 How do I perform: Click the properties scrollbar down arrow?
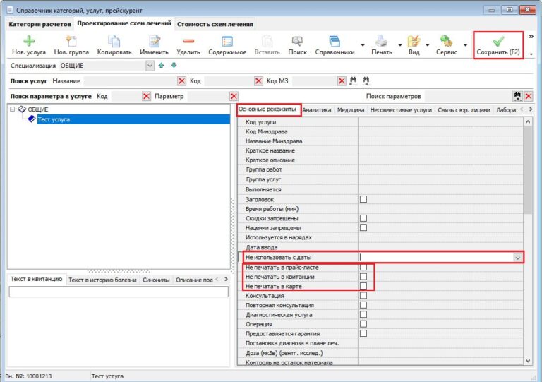528,361
